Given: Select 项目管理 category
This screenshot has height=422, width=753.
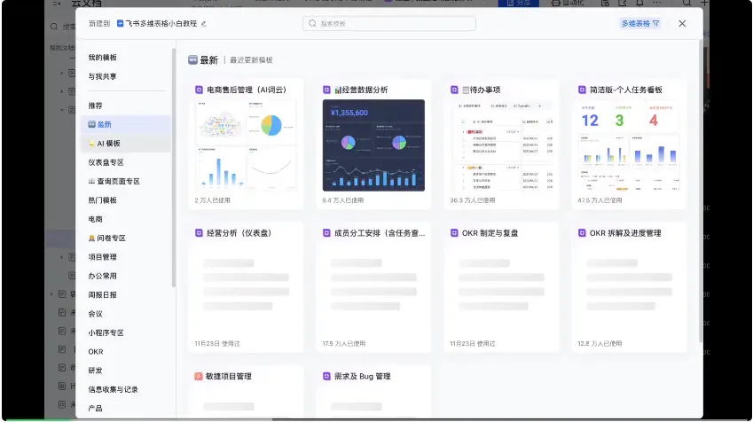Looking at the screenshot, I should [102, 257].
